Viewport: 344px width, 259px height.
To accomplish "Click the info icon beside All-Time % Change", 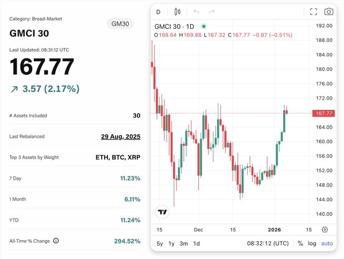I will pos(56,241).
